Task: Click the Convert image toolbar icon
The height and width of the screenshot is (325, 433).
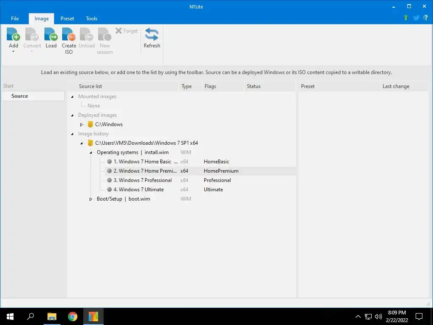Action: (32, 34)
